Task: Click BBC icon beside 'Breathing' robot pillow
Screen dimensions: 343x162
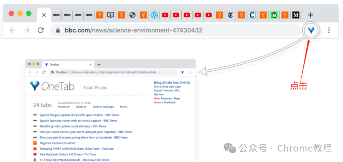Action: coord(35,126)
